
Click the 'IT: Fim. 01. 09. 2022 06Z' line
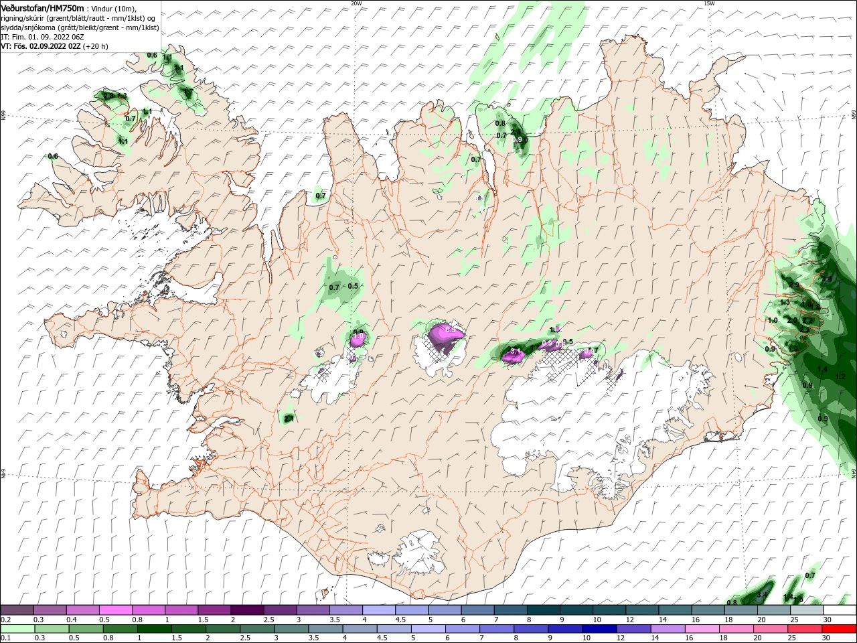point(42,37)
